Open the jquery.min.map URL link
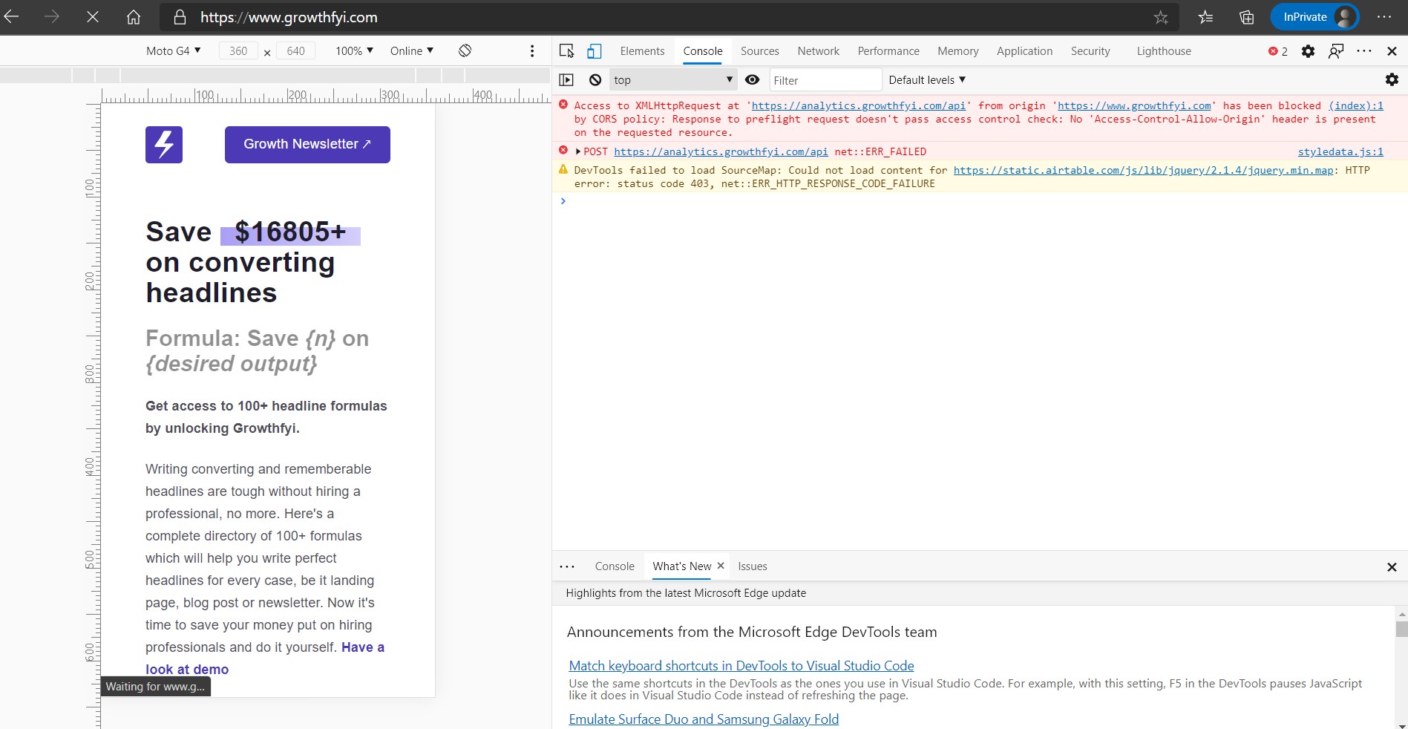 click(x=1143, y=170)
